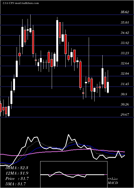Click the 29.67 price axis label
The image size is (134, 188).
coord(125,115)
